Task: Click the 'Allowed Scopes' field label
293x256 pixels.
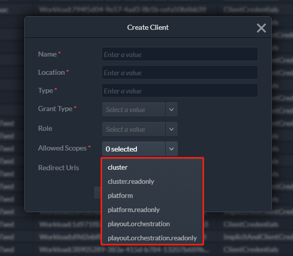Action: (x=62, y=148)
